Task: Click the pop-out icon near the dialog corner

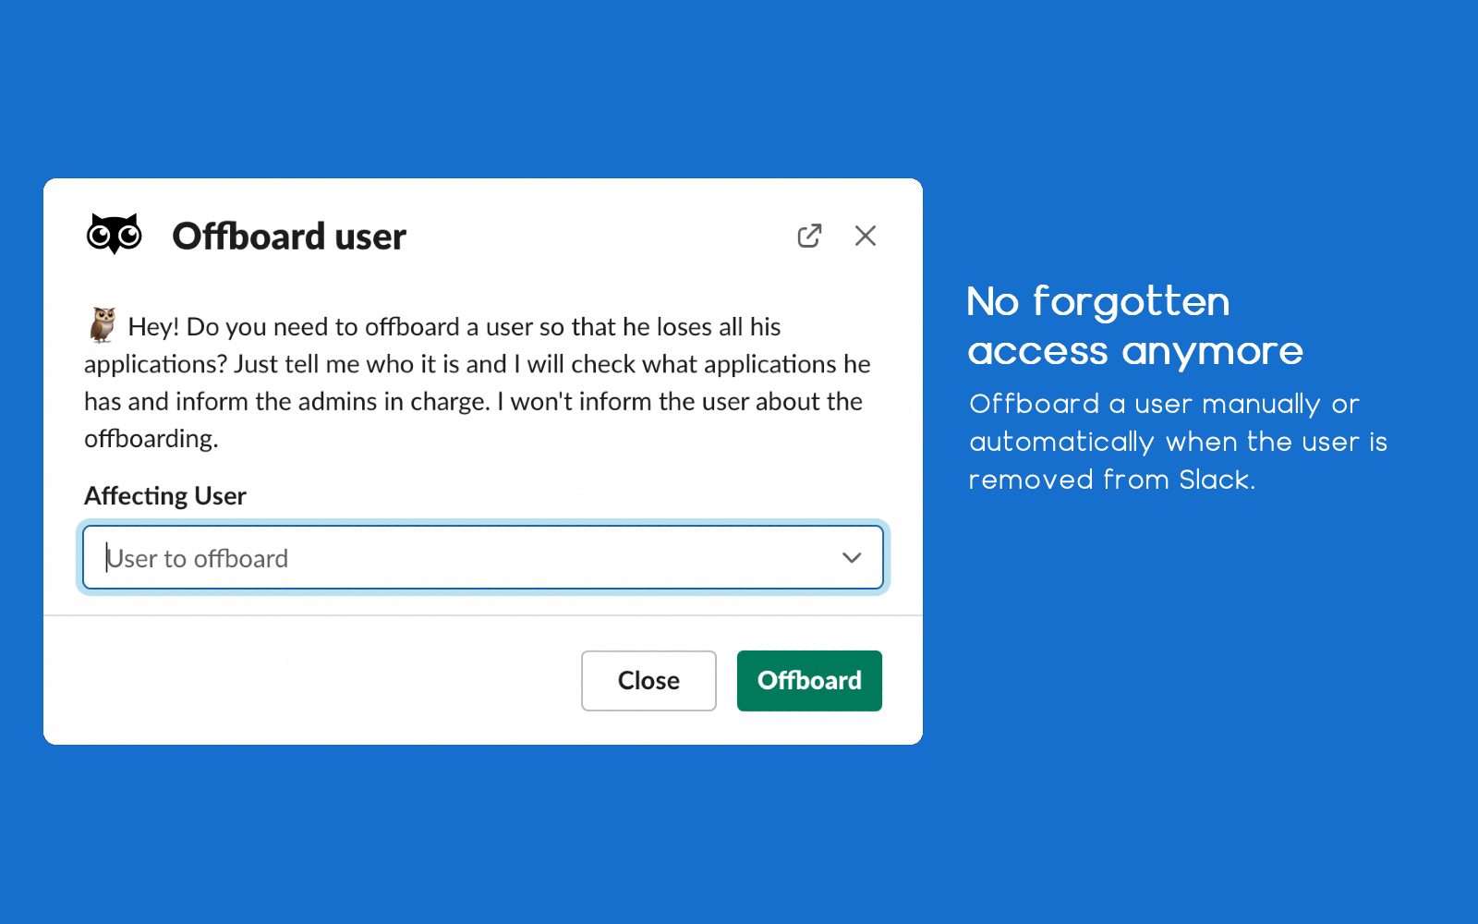Action: (x=809, y=236)
